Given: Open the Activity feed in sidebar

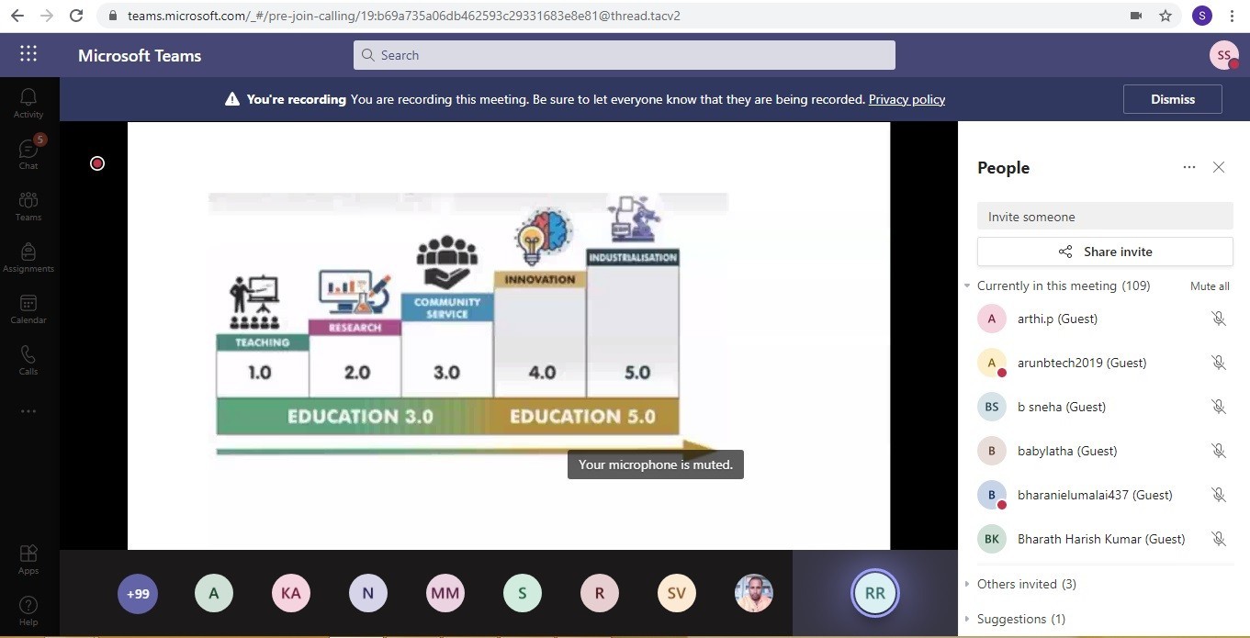Looking at the screenshot, I should pos(28,102).
